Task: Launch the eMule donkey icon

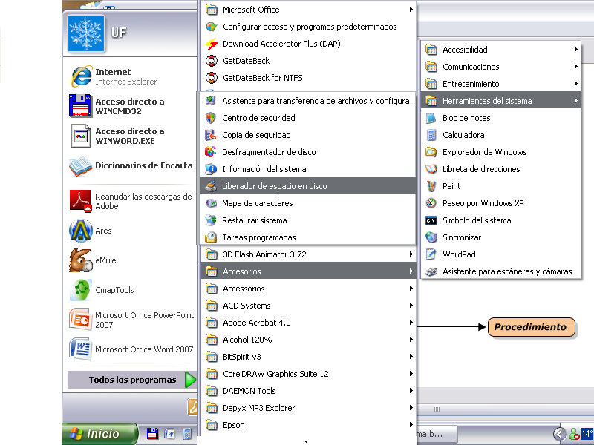Action: (80, 260)
